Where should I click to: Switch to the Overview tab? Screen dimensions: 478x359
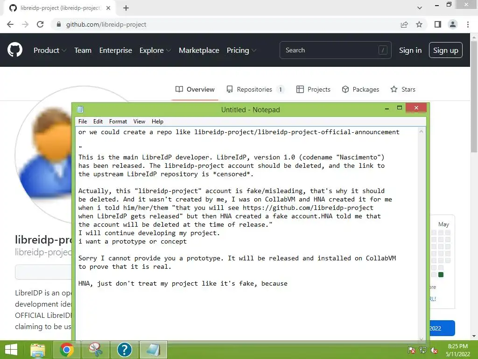pyautogui.click(x=195, y=89)
